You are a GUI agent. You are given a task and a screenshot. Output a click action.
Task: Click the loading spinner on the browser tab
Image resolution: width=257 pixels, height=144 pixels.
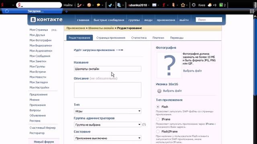tap(7, 11)
